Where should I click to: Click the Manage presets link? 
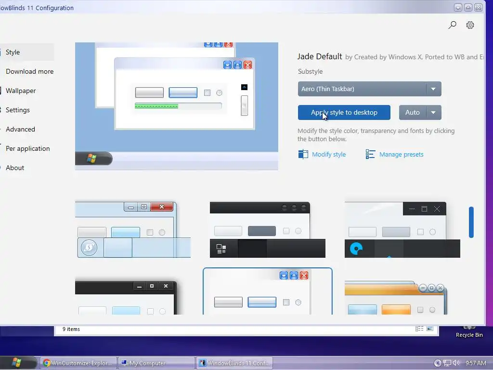tap(401, 154)
